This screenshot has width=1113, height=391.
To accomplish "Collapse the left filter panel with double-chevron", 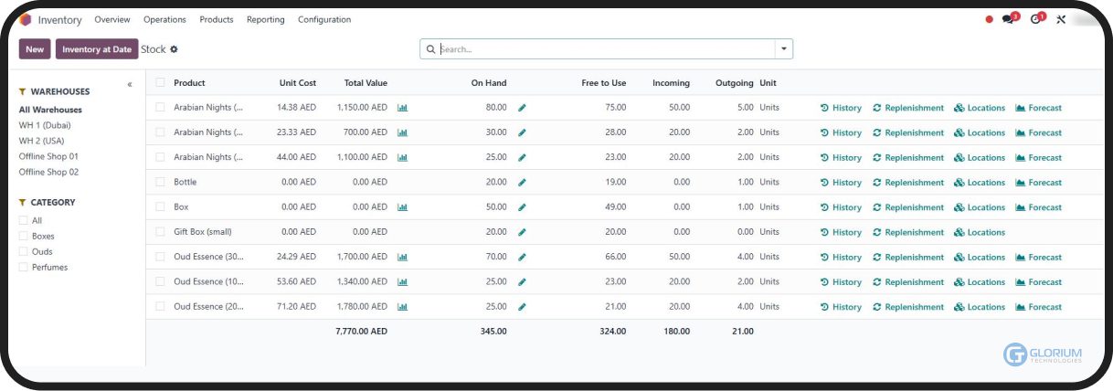I will coord(130,84).
